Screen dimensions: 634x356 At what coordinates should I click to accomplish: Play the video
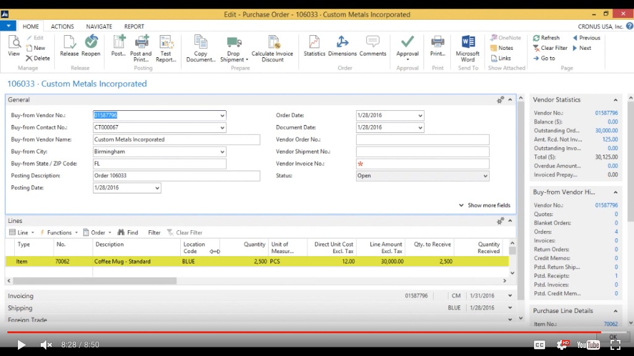click(21, 345)
